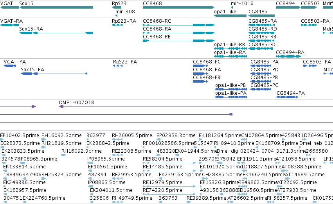Screen dimensions: 333x204
Task: Select the CG8485-PC CDS label
Action: tap(264, 85)
